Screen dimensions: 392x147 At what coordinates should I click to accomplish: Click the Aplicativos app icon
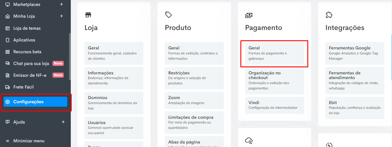coord(8,40)
